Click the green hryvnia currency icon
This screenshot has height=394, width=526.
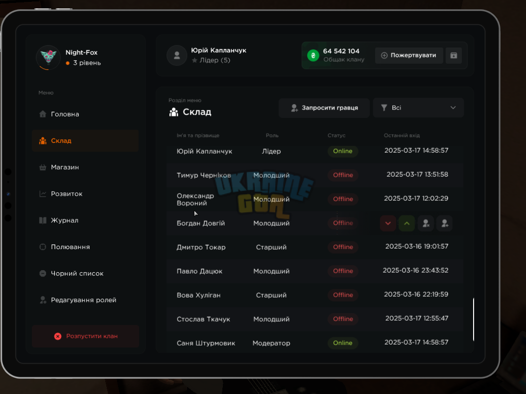pyautogui.click(x=313, y=55)
